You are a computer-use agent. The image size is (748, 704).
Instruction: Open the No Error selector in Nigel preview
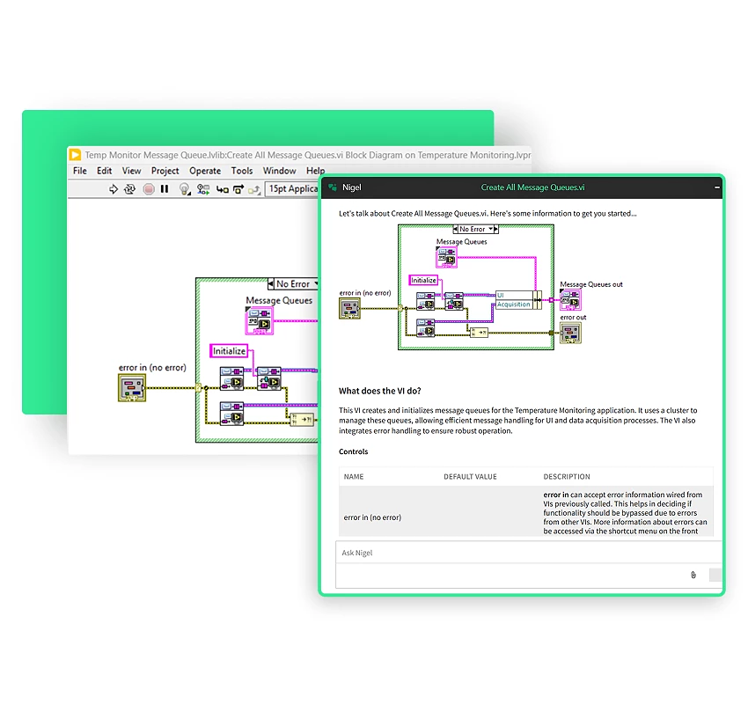[x=476, y=230]
